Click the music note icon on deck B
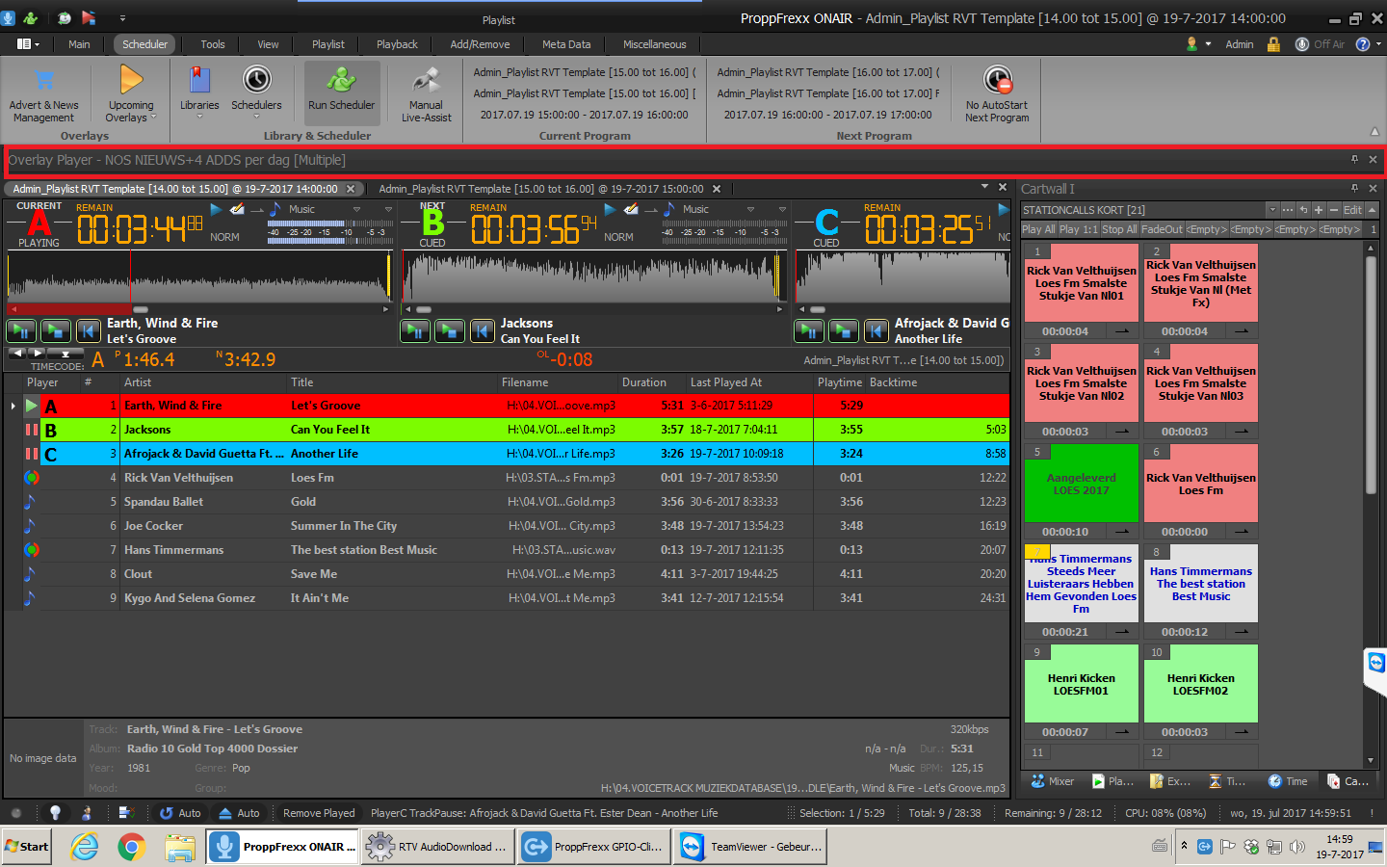The image size is (1387, 867). 669,209
